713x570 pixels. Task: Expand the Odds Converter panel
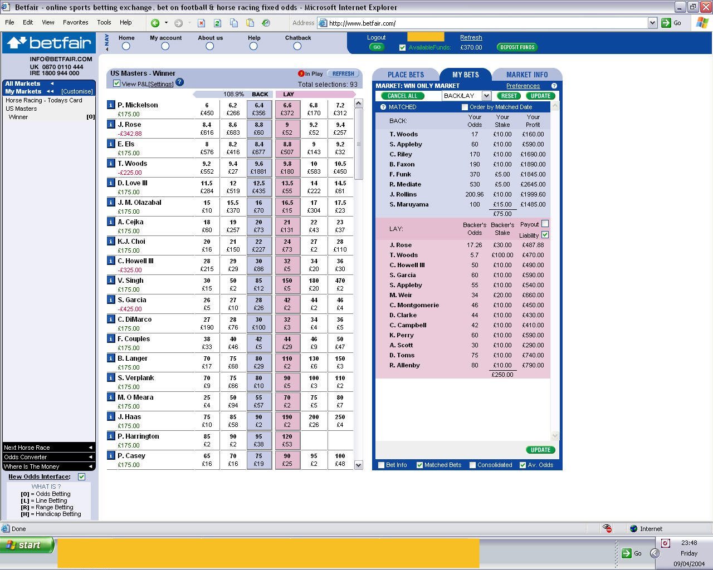48,457
